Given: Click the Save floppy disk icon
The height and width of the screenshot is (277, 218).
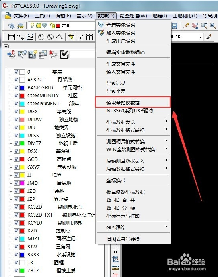Looking at the screenshot, I should pyautogui.click(x=174, y=26).
